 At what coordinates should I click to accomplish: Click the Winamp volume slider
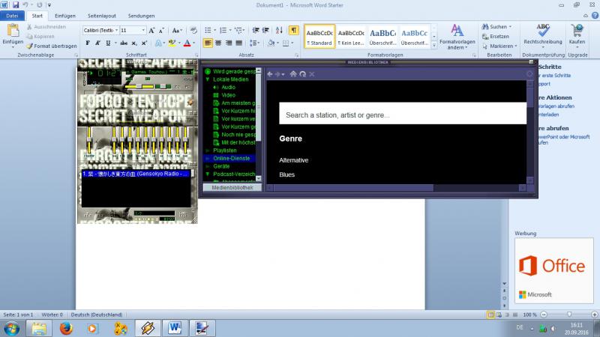(x=139, y=87)
